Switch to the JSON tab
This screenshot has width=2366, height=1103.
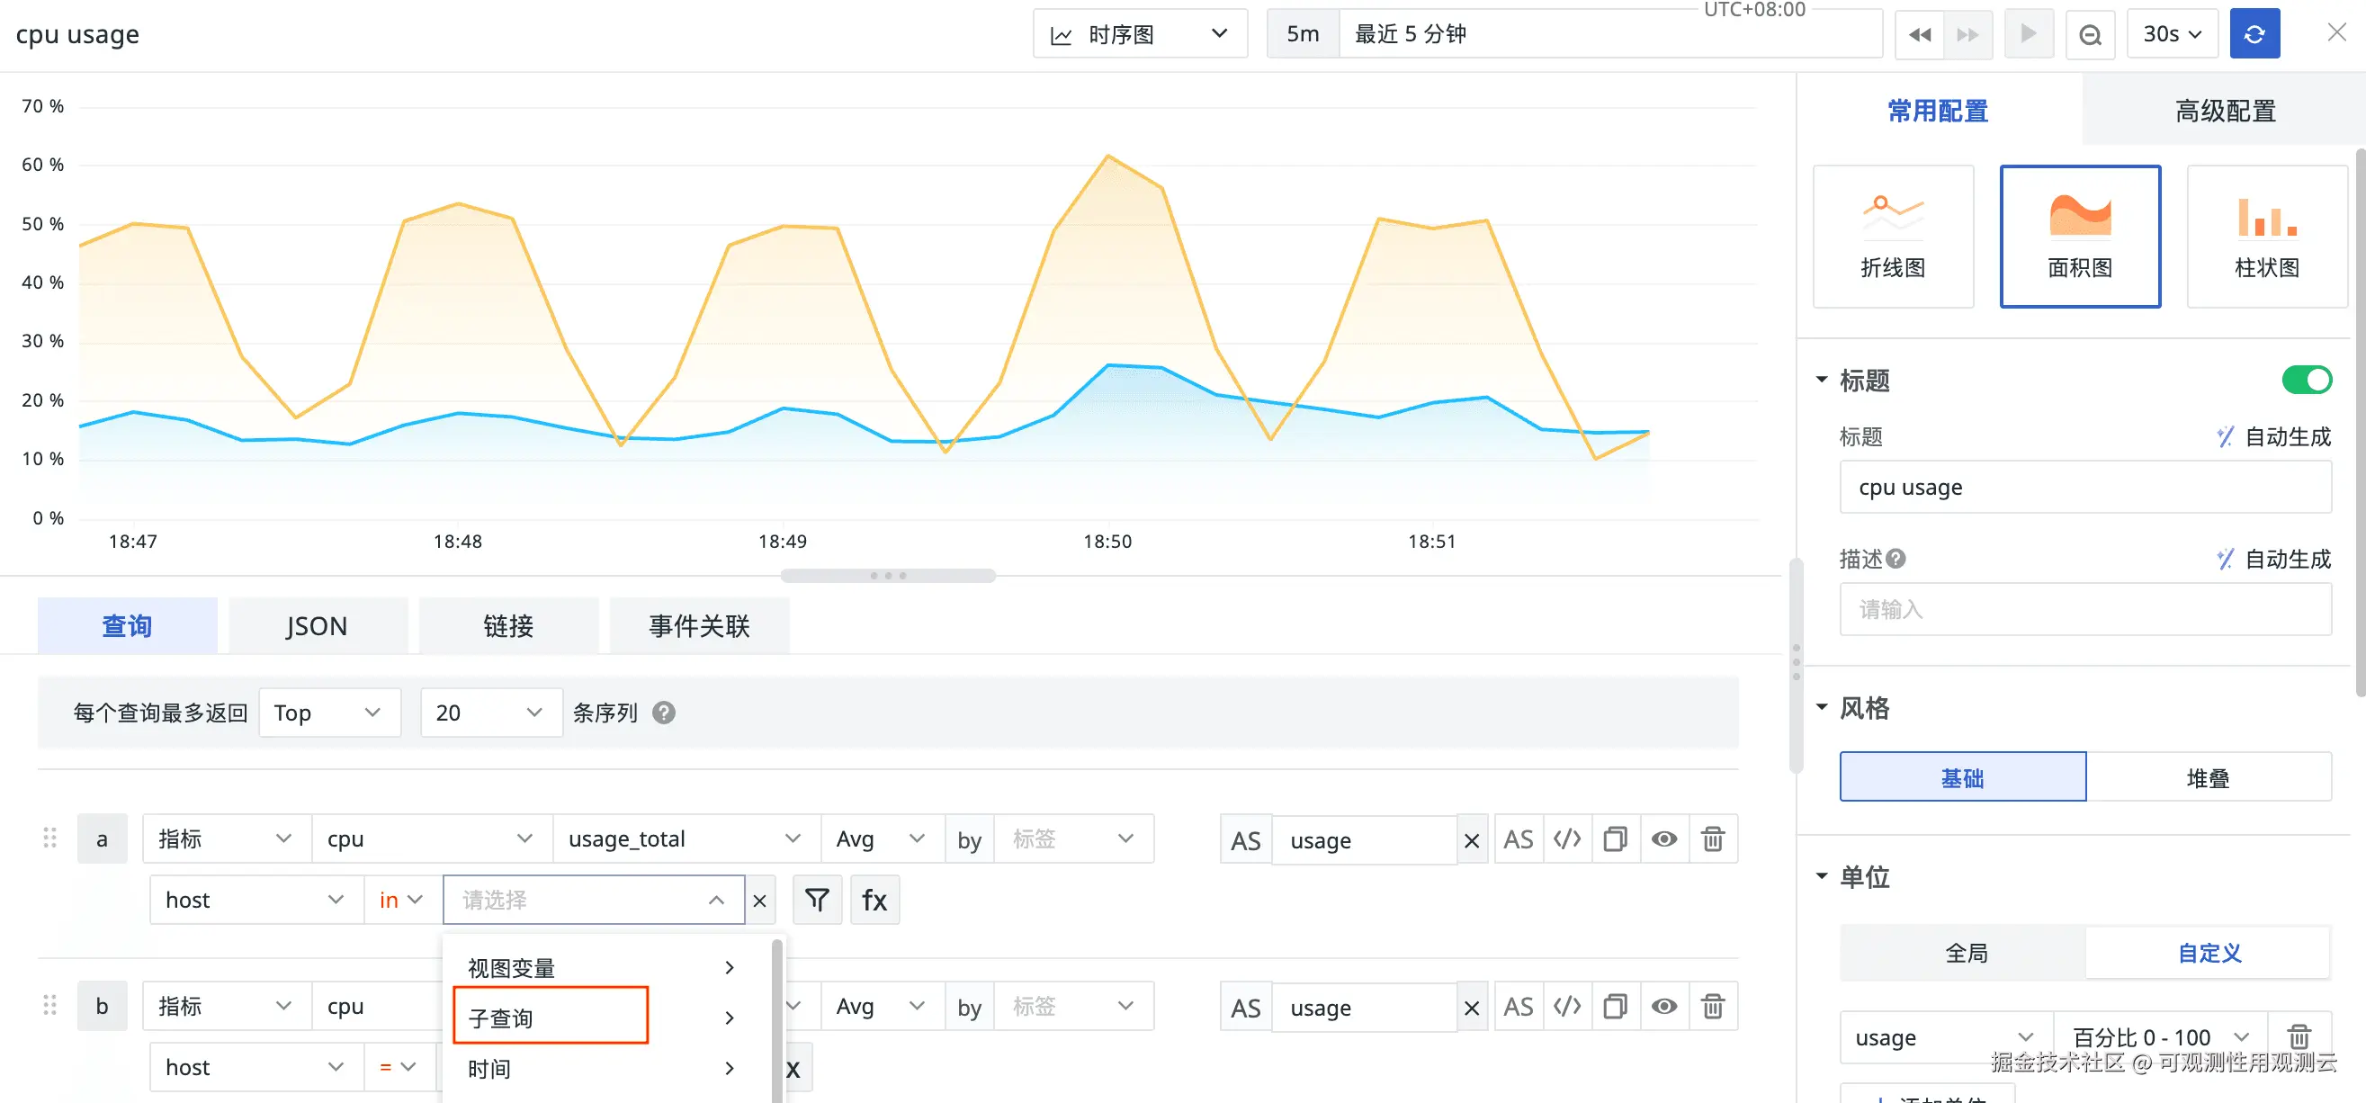(317, 626)
